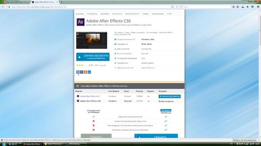Open the Восстановление site menu item
Screen dimensions: 261x146
tap(132, 14)
